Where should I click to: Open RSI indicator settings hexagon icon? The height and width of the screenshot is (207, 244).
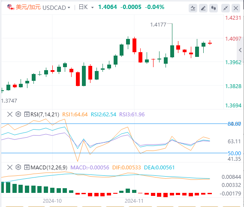(18, 114)
